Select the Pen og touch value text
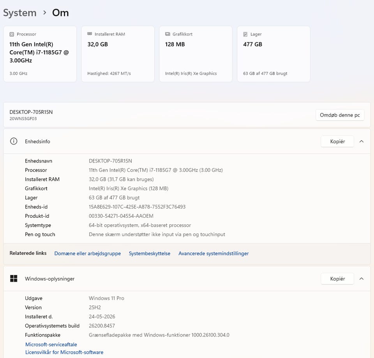Screen dimensions: 374x358 [x=157, y=234]
